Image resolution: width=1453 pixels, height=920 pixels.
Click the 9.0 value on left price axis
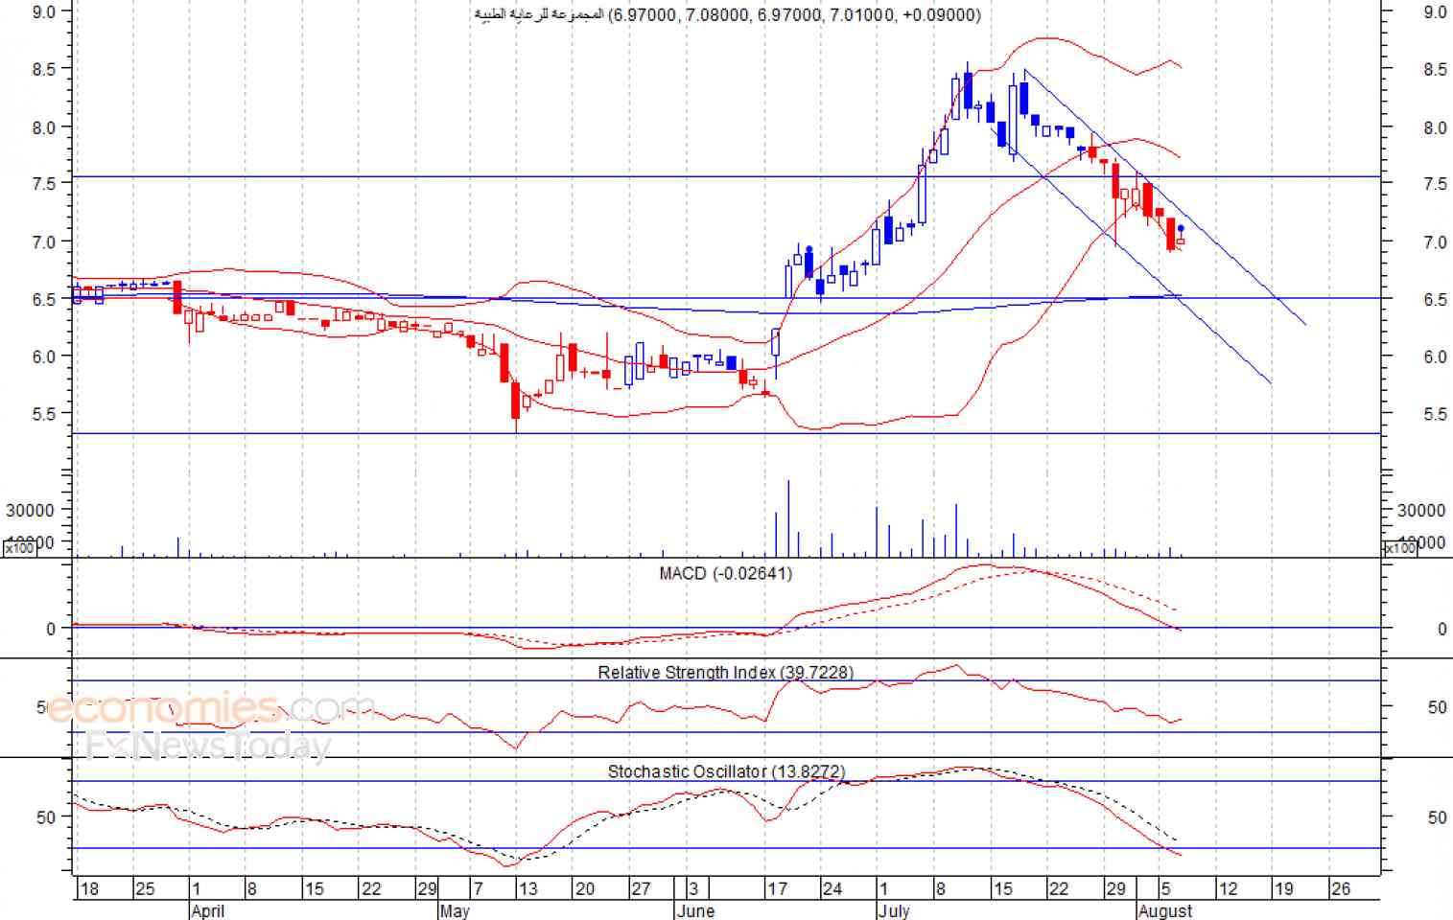pos(44,11)
